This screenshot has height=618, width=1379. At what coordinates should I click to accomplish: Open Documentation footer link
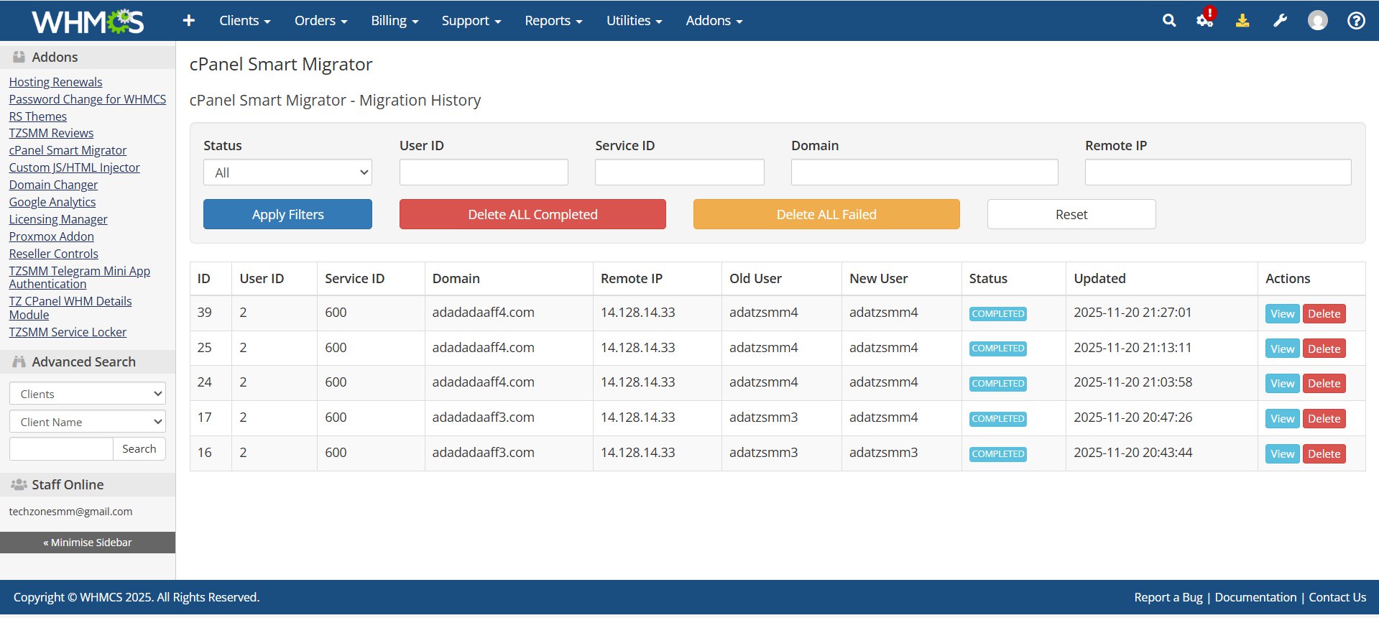point(1255,597)
